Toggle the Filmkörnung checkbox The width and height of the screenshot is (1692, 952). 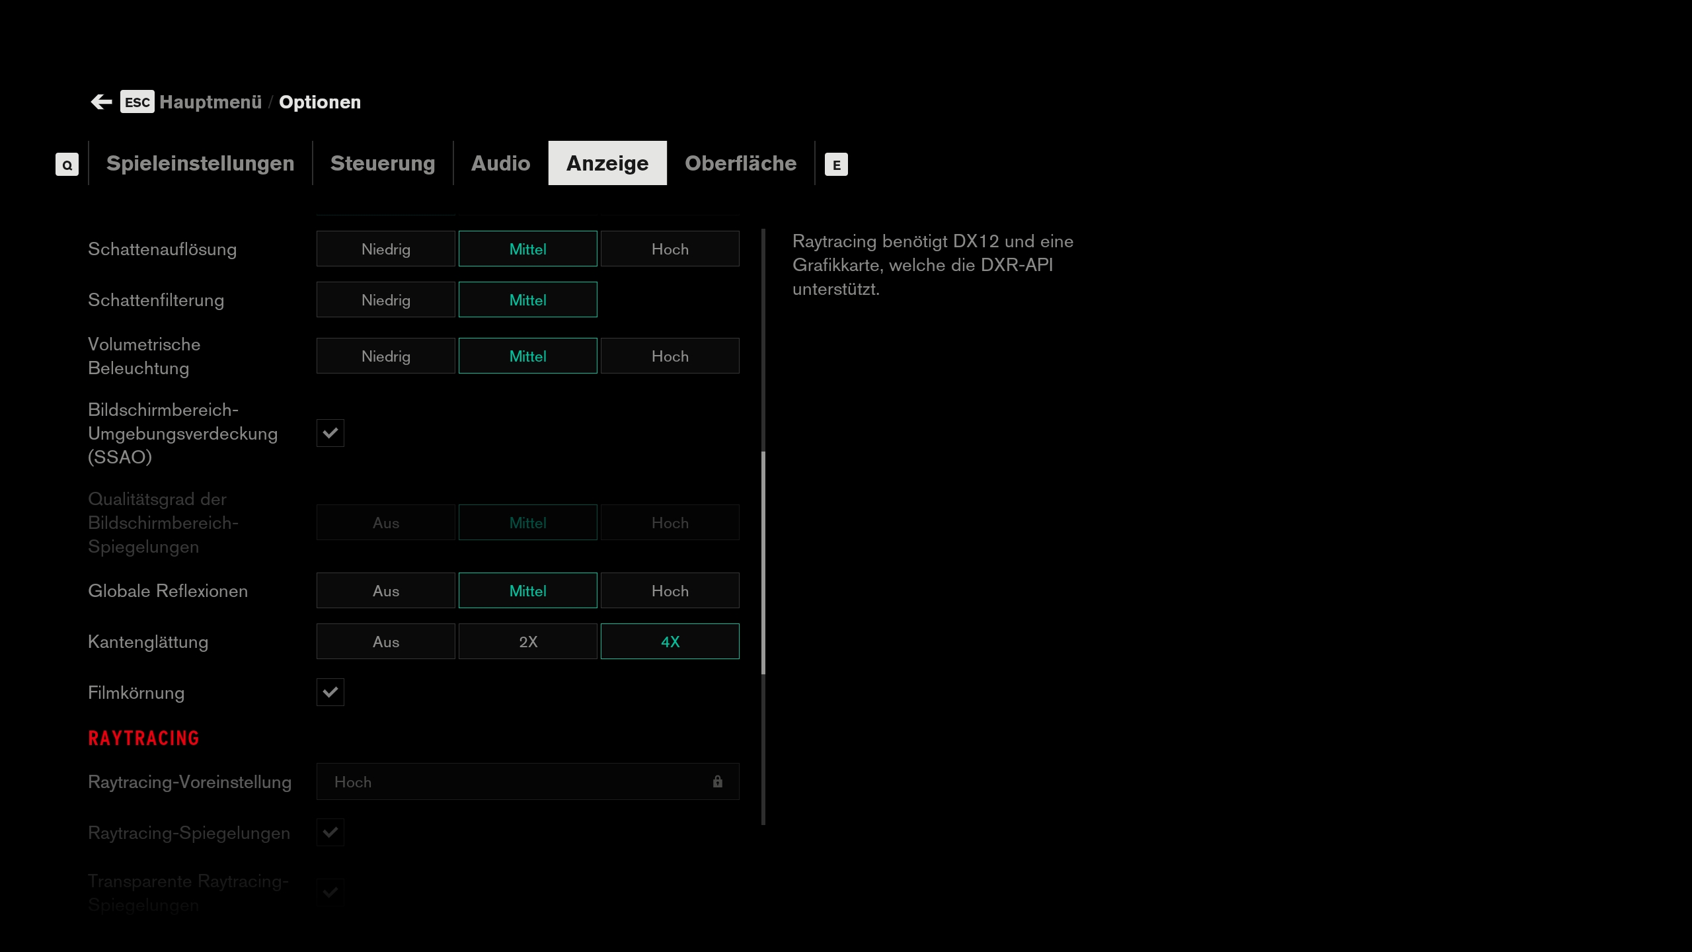pos(330,692)
